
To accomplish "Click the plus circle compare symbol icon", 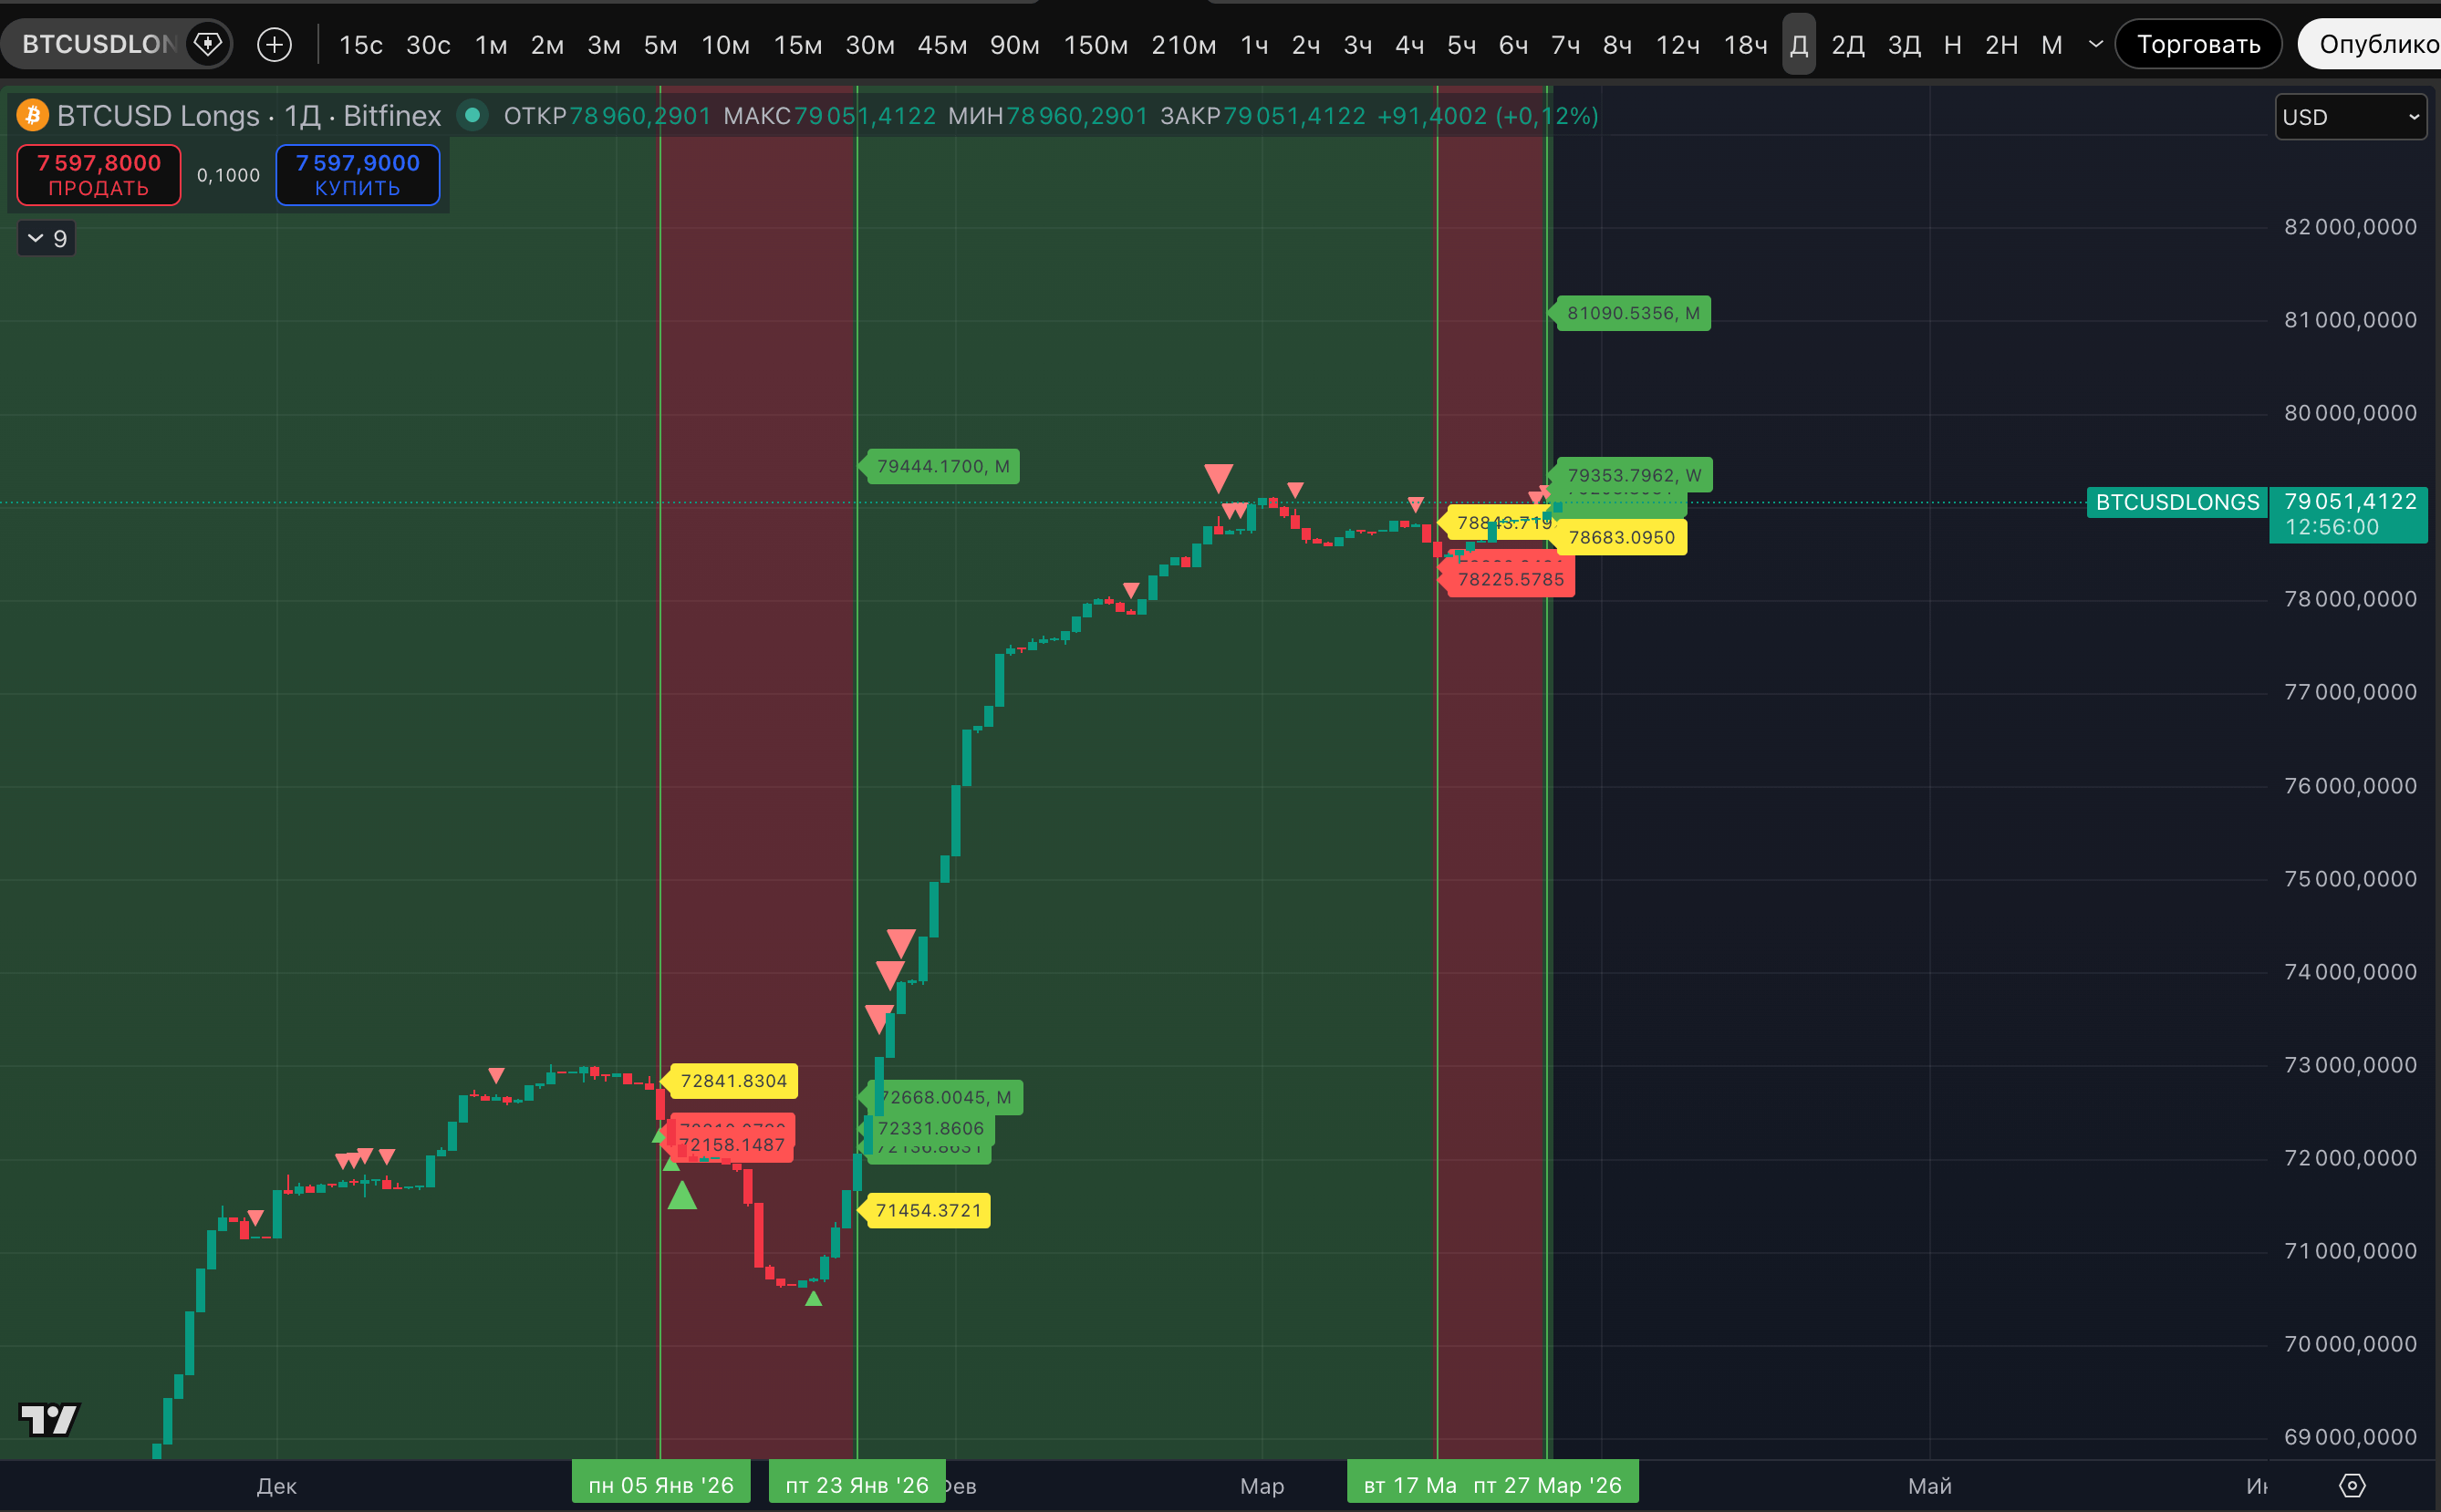I will pyautogui.click(x=274, y=44).
